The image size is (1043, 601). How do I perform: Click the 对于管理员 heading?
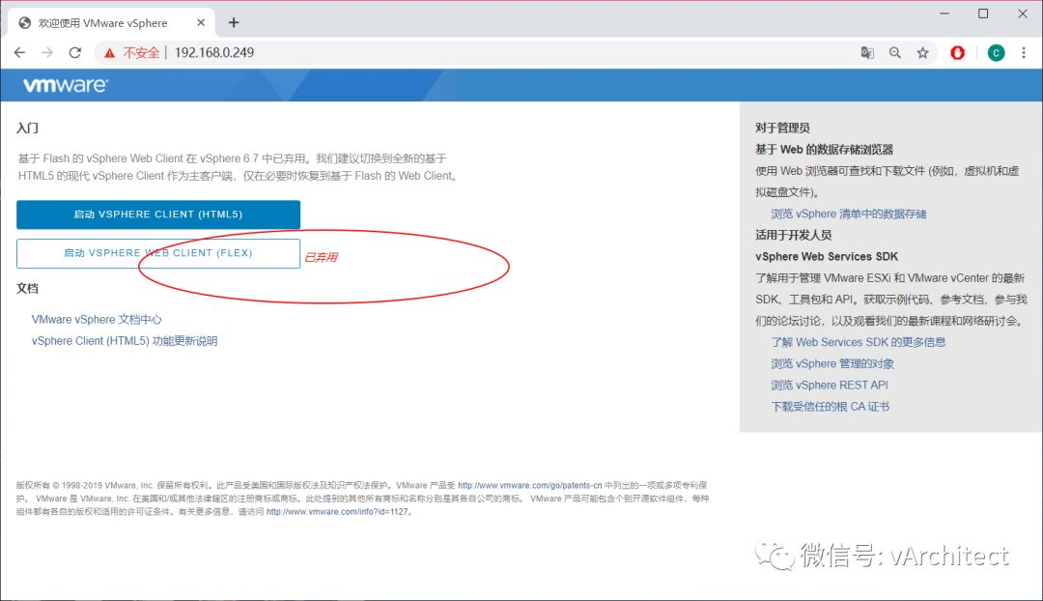[x=782, y=128]
